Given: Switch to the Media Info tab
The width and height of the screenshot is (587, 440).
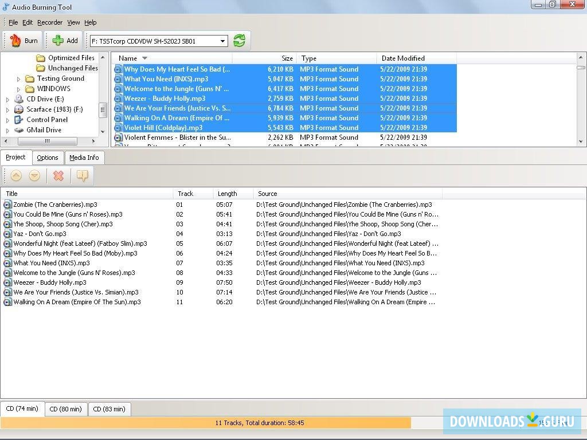Looking at the screenshot, I should [x=84, y=158].
